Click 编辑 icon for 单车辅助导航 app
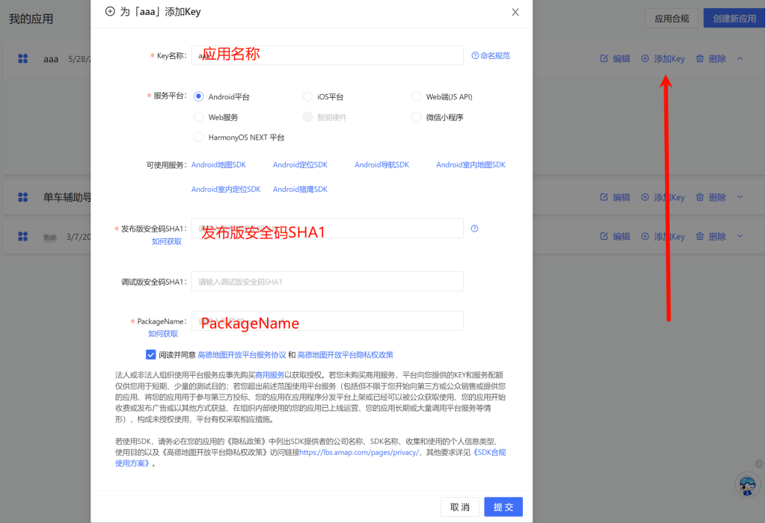Image resolution: width=766 pixels, height=523 pixels. pos(604,197)
